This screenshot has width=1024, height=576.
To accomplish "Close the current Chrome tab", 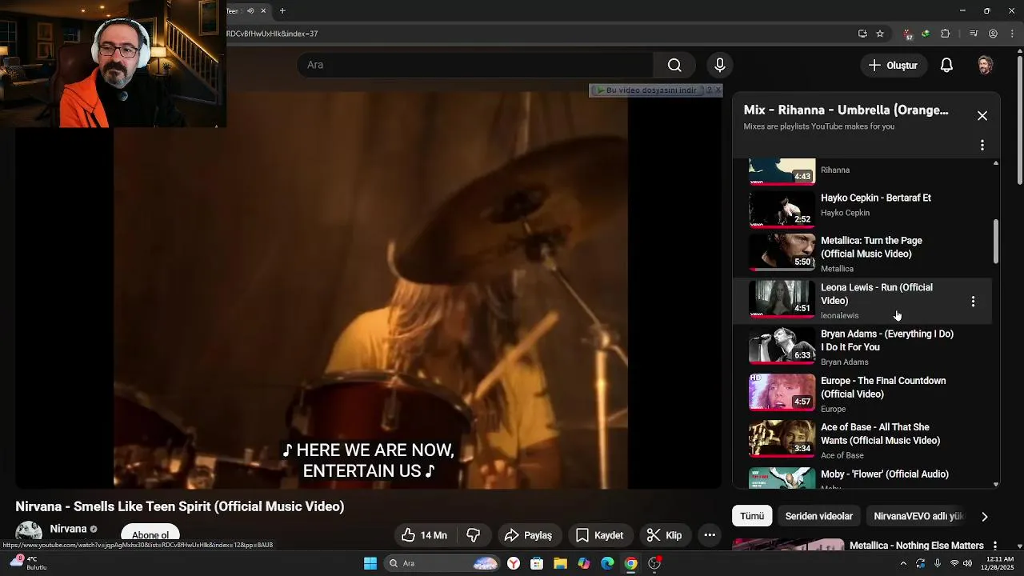I will point(263,11).
